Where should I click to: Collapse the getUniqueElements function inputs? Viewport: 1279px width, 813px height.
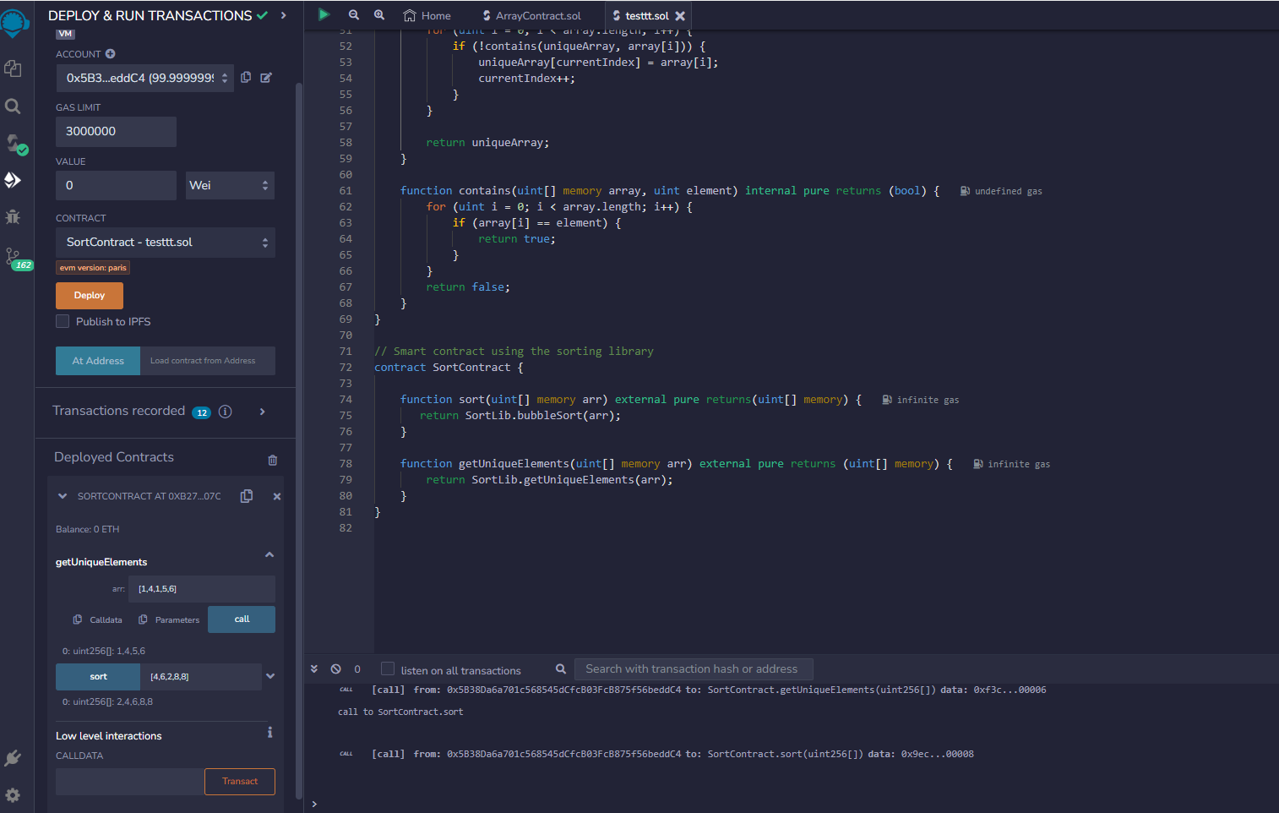point(269,555)
